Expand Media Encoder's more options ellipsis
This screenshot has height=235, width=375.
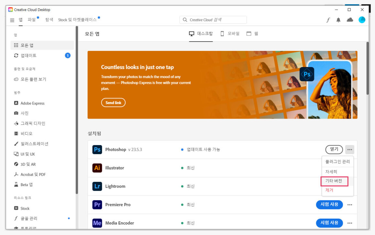pyautogui.click(x=349, y=223)
